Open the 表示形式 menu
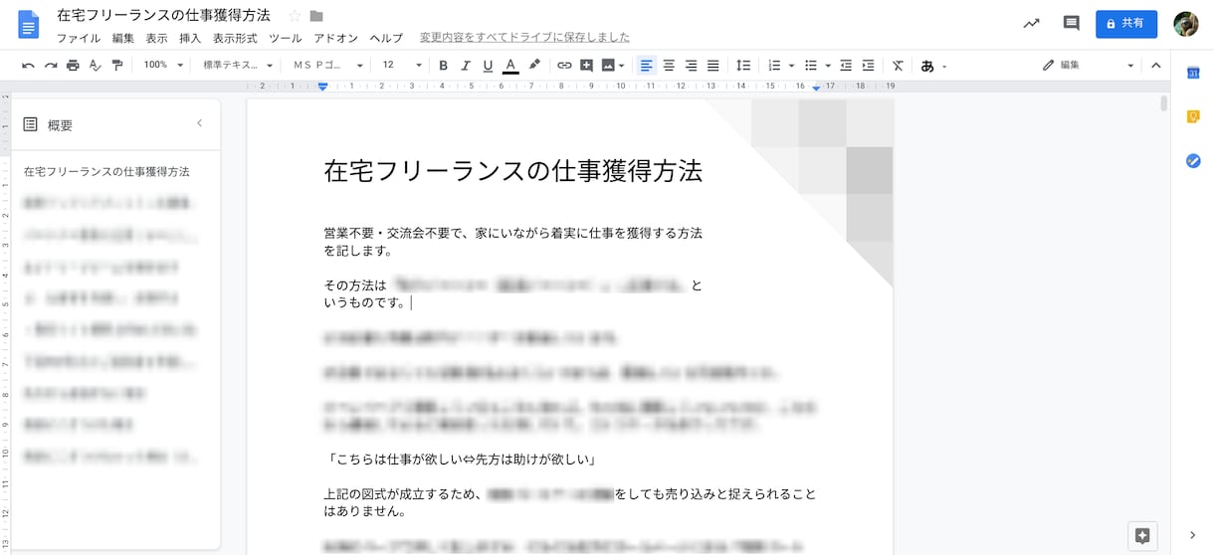This screenshot has width=1214, height=555. (235, 38)
